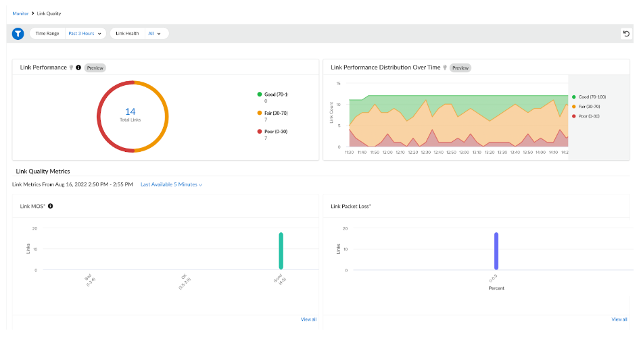Expand the Last Available 5 Minutes selector
The image size is (641, 337).
[x=171, y=184]
